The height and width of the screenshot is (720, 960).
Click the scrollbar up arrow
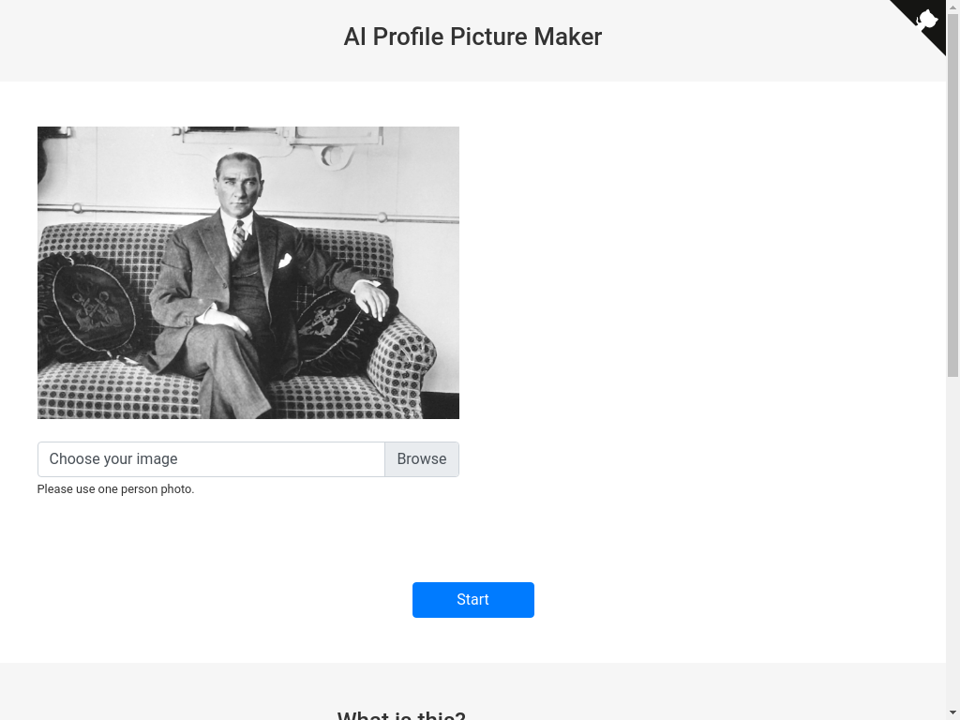[x=952, y=7]
